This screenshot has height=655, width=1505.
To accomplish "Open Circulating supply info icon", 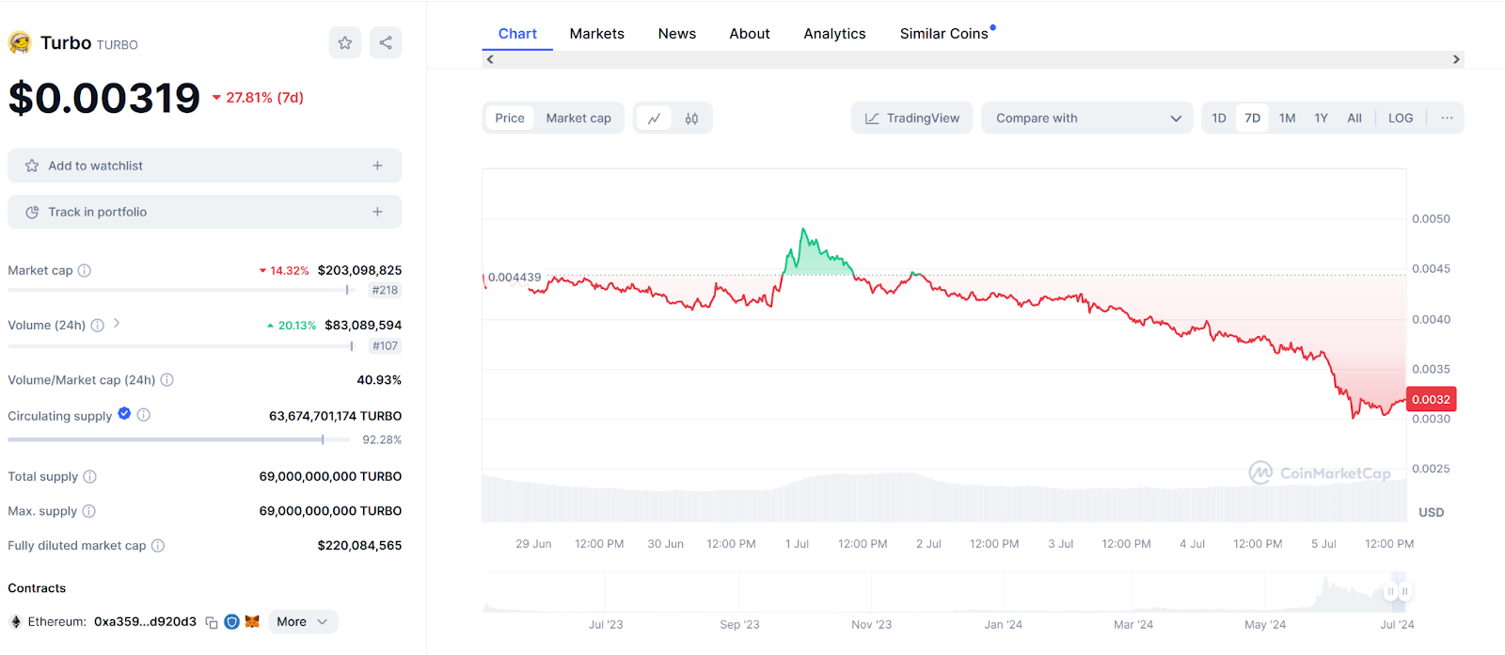I will 144,414.
